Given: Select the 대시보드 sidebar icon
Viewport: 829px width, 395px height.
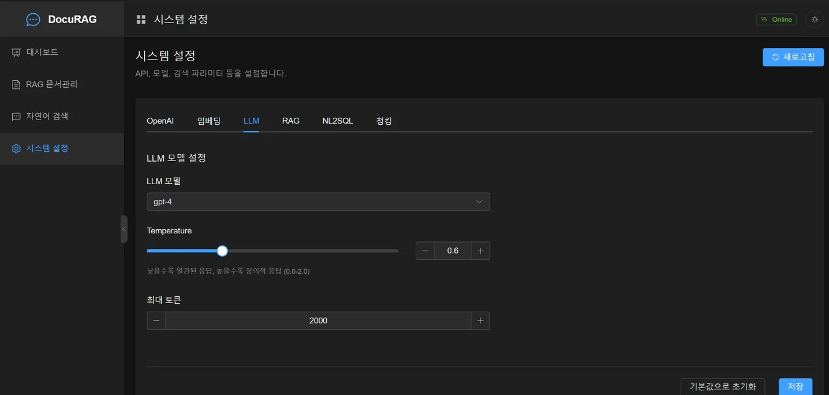Looking at the screenshot, I should coord(16,51).
